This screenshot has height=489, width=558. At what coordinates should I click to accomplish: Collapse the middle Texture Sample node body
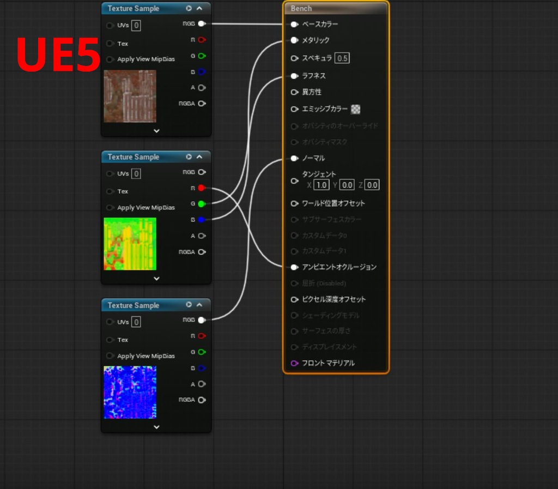coord(156,279)
